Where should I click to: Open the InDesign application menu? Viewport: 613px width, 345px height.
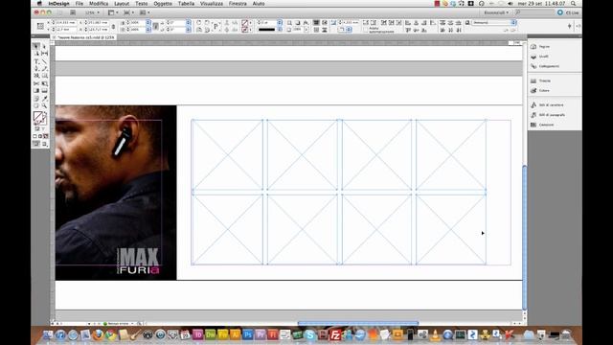(59, 4)
